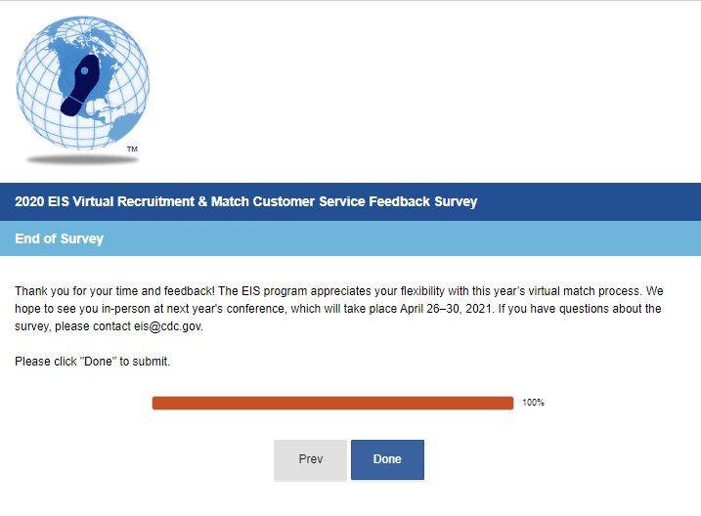Click "Thank you for your time and feedback!"
Viewport: 701px width, 516px height.
pyautogui.click(x=114, y=291)
